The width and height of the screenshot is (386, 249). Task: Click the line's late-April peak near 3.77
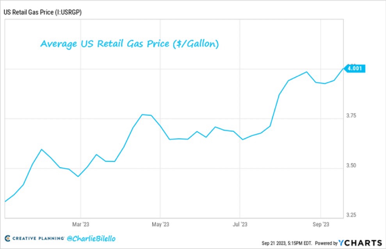pyautogui.click(x=142, y=115)
